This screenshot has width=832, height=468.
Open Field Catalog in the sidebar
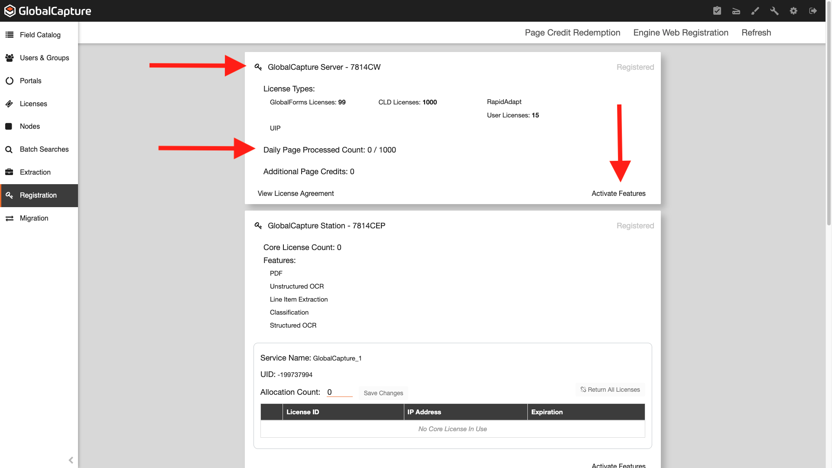point(40,35)
